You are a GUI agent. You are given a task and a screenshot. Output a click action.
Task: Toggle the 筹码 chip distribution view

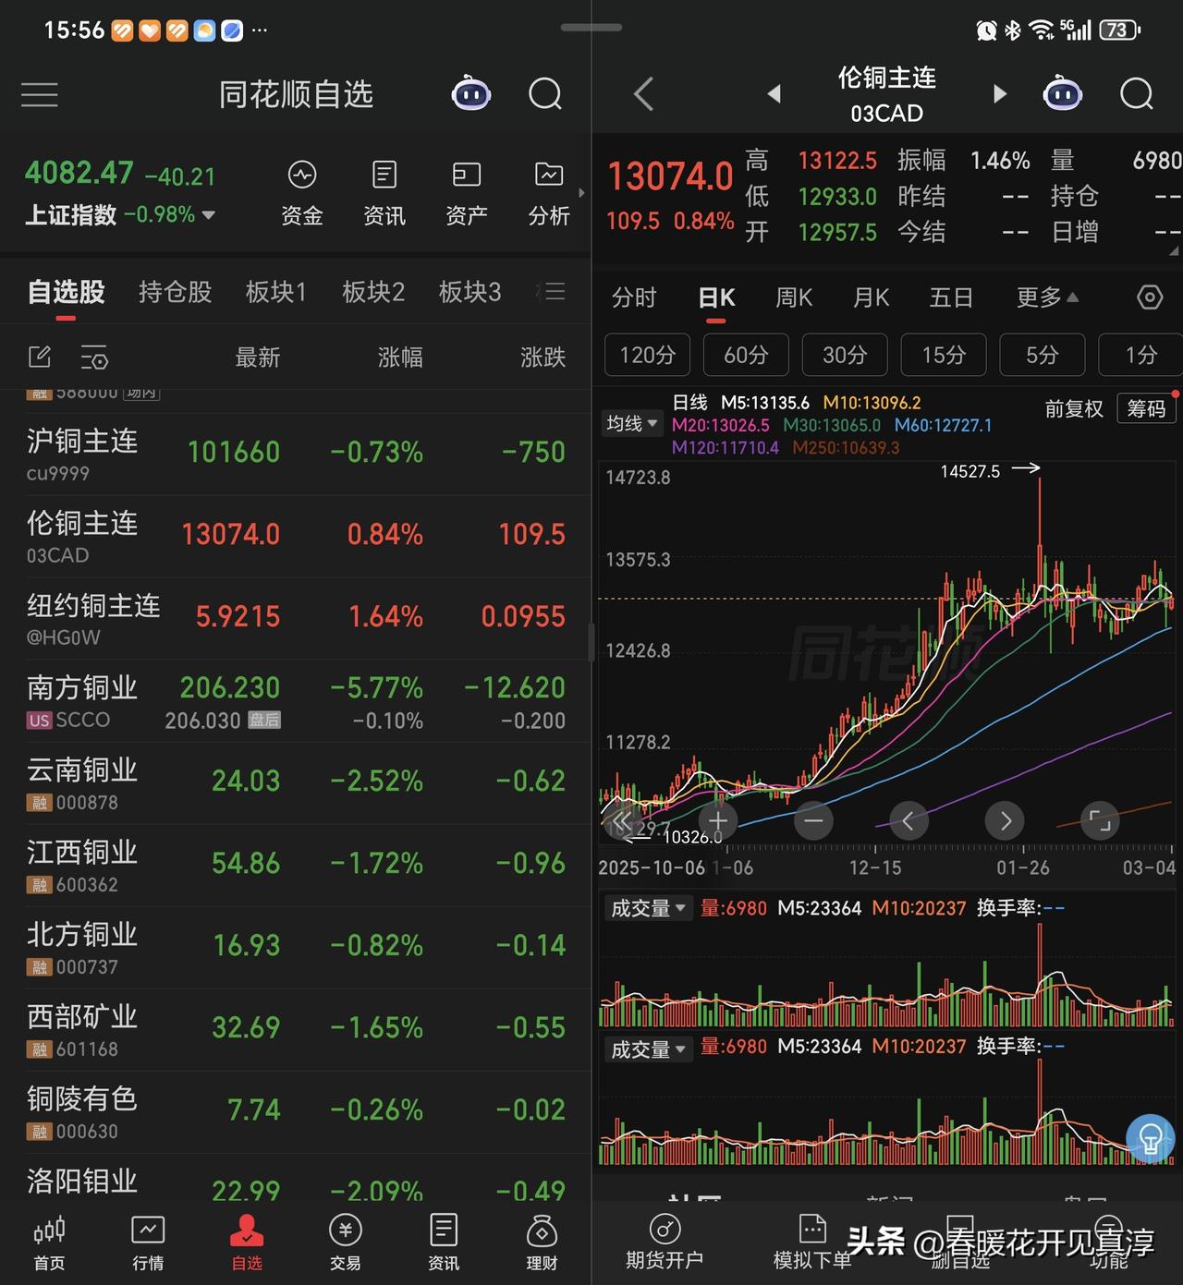pyautogui.click(x=1146, y=408)
